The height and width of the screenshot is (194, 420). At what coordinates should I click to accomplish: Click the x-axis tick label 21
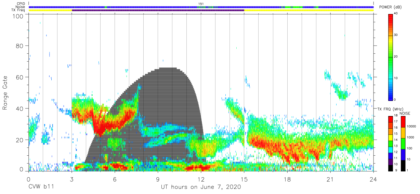330,179
